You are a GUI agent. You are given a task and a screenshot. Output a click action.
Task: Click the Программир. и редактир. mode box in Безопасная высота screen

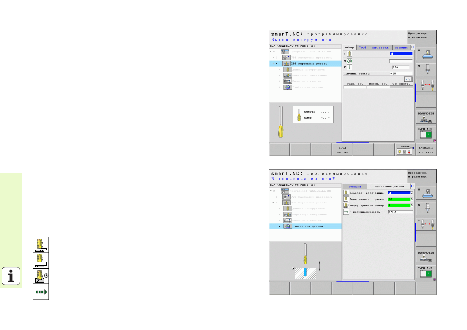(421, 176)
